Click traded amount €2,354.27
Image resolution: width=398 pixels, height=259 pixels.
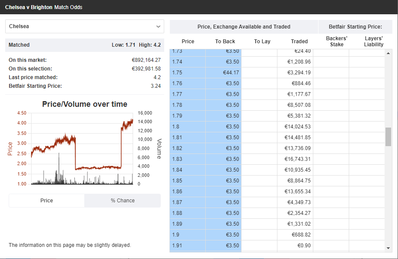click(299, 213)
